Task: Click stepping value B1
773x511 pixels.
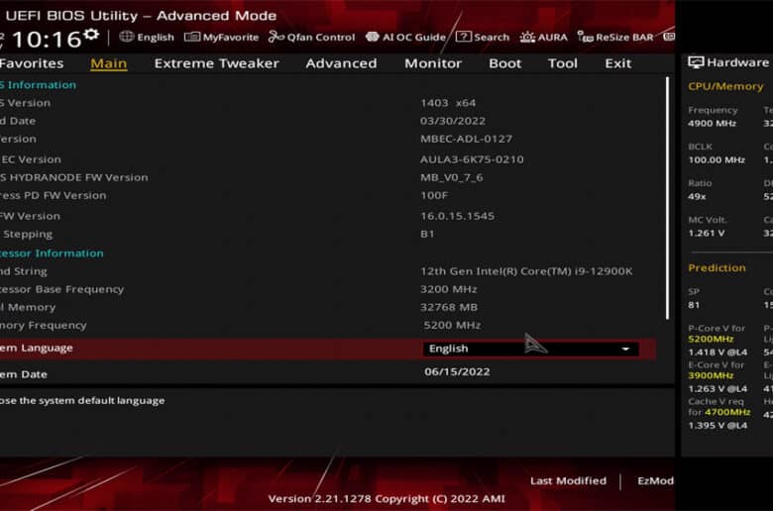Action: 427,234
